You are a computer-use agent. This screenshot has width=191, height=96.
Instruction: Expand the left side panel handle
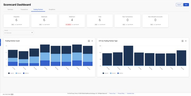tap(0, 42)
